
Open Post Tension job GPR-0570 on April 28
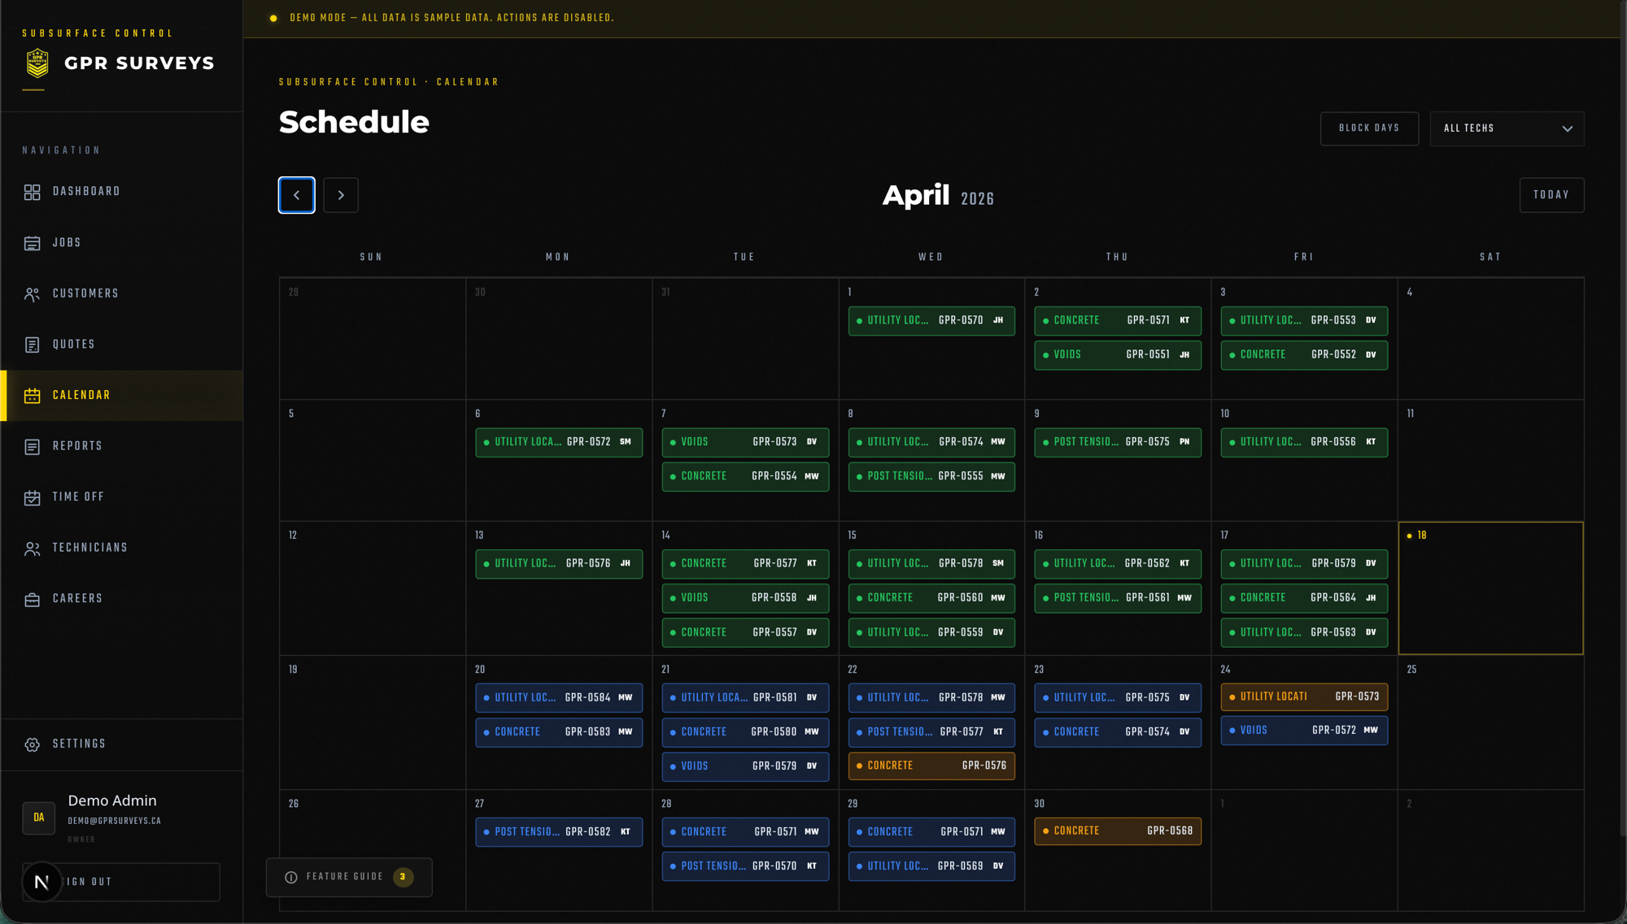[x=745, y=866]
